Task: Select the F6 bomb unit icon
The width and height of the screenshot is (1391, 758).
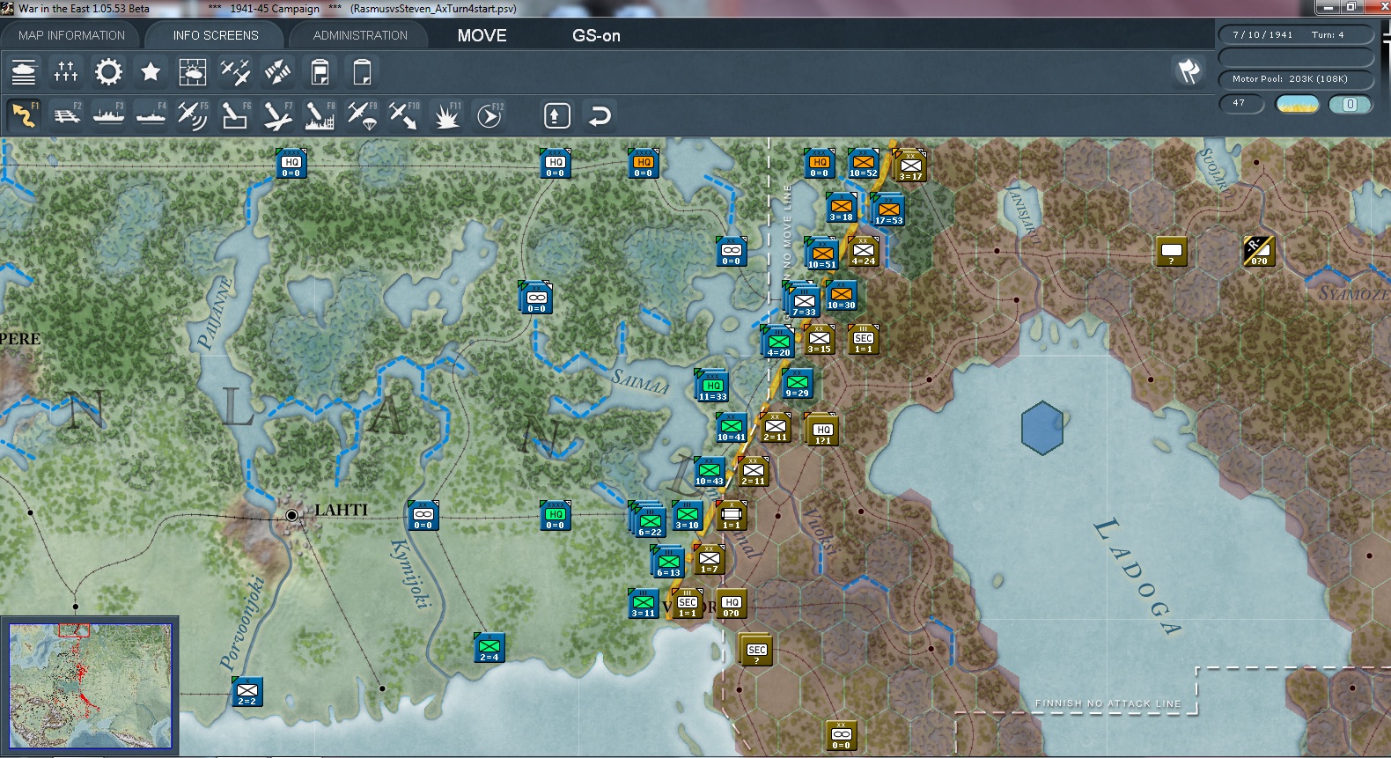Action: coord(235,115)
